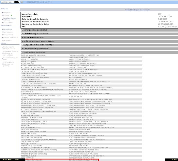Open the Documentation de bord link
Image resolution: width=178 pixels, height=161 pixels.
pyautogui.click(x=11, y=59)
